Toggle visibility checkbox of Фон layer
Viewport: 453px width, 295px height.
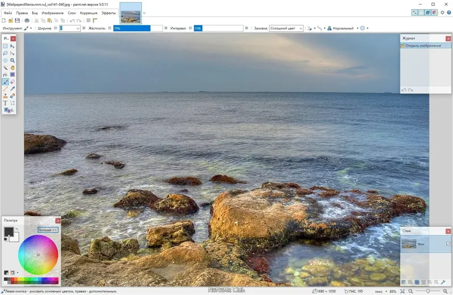448,244
